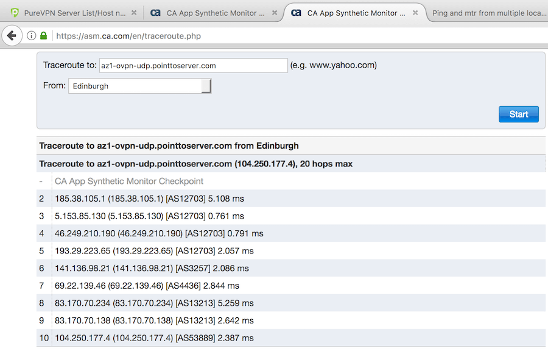
Task: Close the second CA App Synthetic Monitor tab
Action: [275, 13]
